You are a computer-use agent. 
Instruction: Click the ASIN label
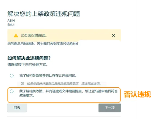pyautogui.click(x=11, y=20)
